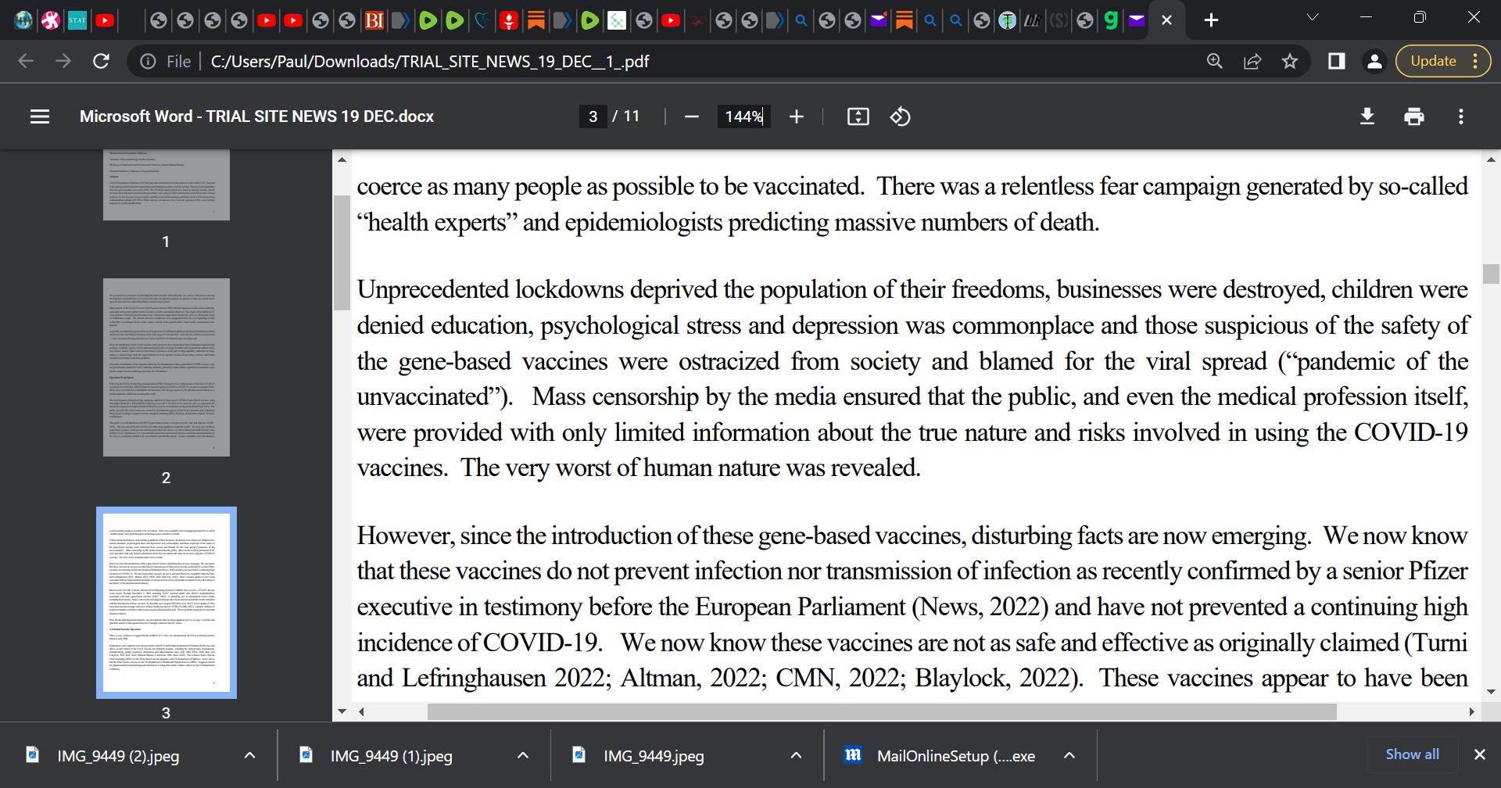Image resolution: width=1501 pixels, height=788 pixels.
Task: Close the downloads bar
Action: [1479, 754]
